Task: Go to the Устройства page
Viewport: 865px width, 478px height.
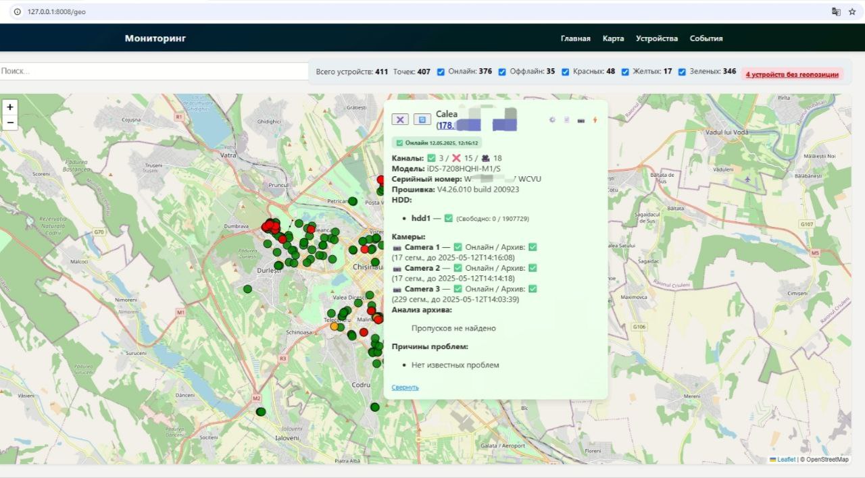Action: click(x=656, y=38)
